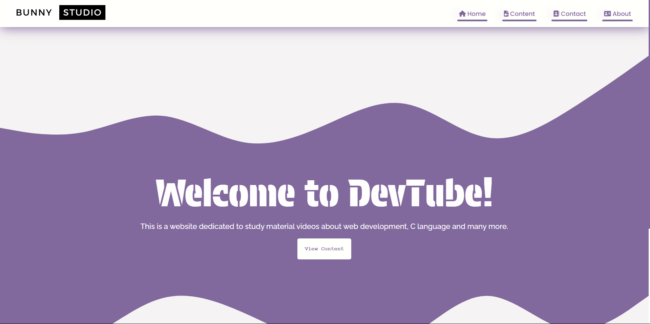Click the Home icon to return home
The height and width of the screenshot is (324, 650).
pos(462,14)
